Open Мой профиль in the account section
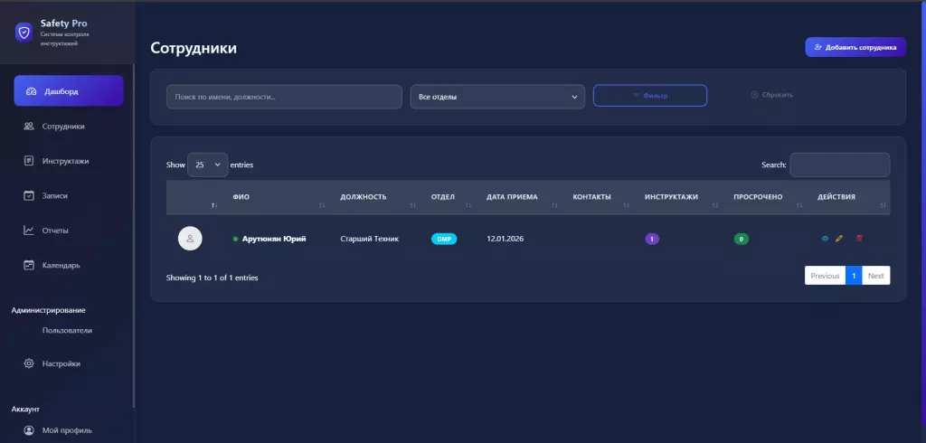Screen dimensions: 926x443 point(66,430)
